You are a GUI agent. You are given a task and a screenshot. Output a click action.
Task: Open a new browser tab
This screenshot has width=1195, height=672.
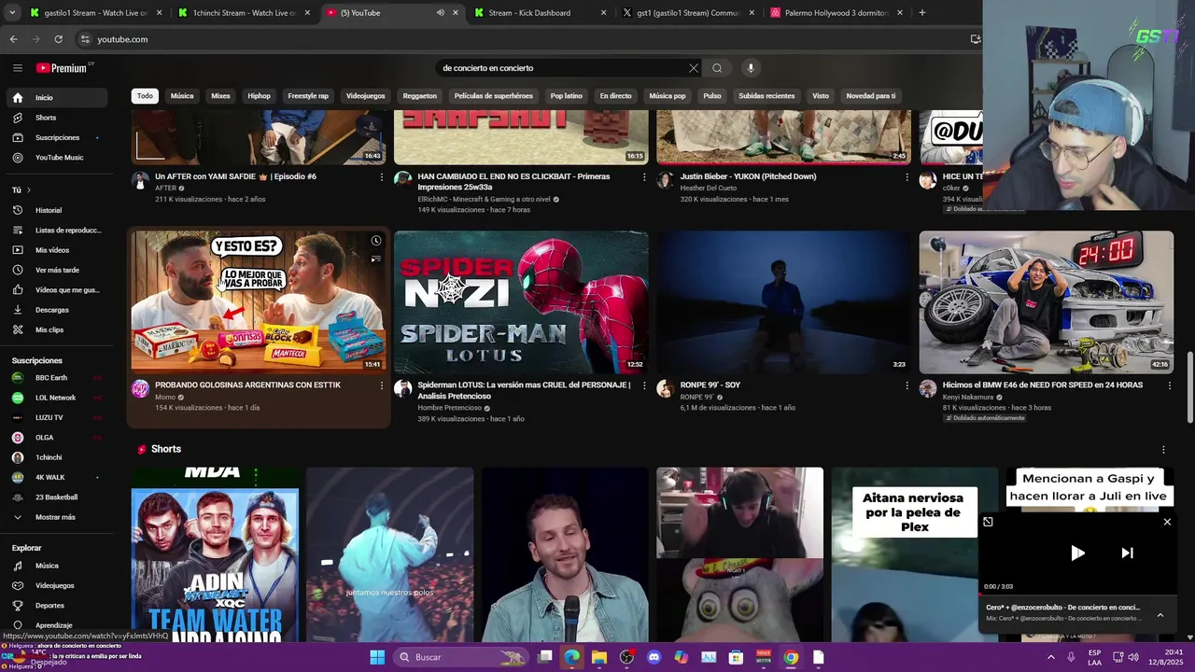coord(921,13)
